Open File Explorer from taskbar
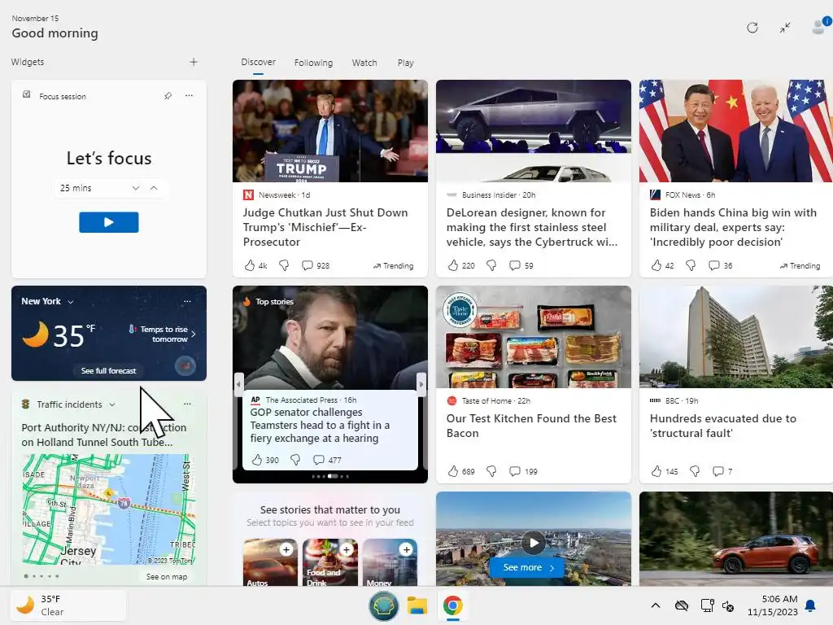Screen dimensions: 833x625 tap(417, 605)
